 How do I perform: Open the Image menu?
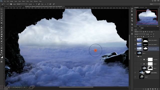(x=11, y=1)
